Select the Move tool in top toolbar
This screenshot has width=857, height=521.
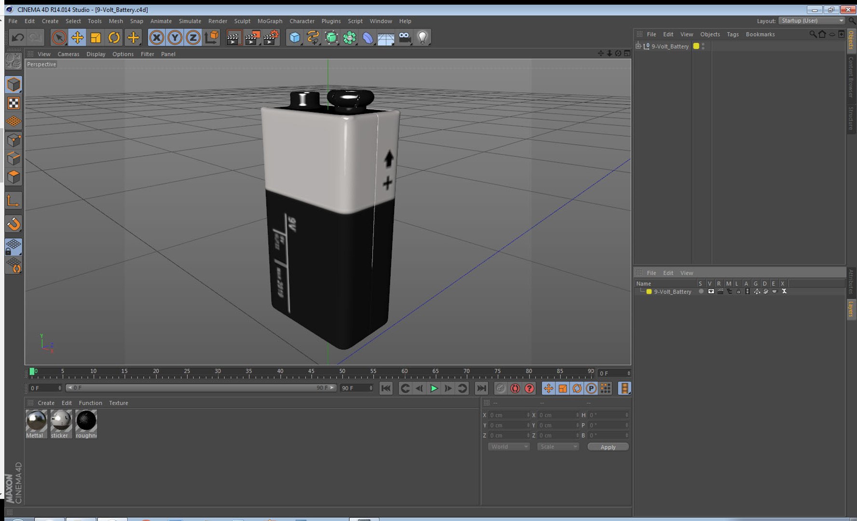77,38
